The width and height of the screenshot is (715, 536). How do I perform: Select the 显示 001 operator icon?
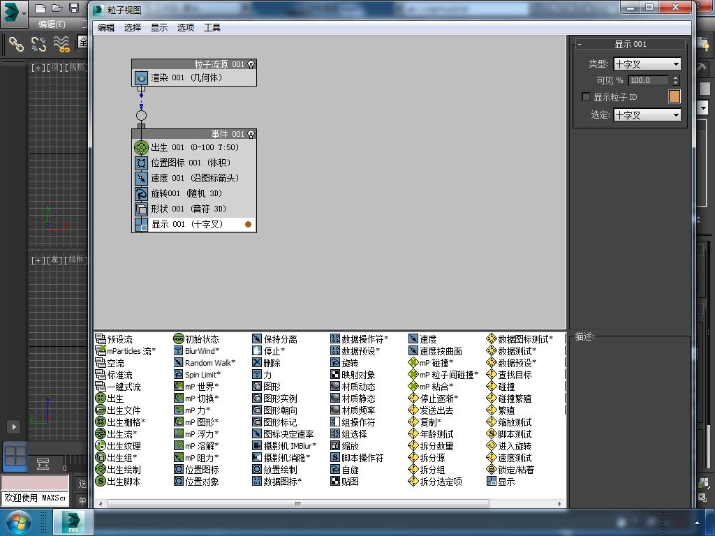pyautogui.click(x=141, y=225)
